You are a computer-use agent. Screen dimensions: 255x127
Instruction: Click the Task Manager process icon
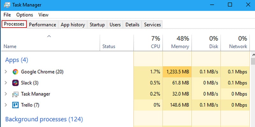click(15, 94)
